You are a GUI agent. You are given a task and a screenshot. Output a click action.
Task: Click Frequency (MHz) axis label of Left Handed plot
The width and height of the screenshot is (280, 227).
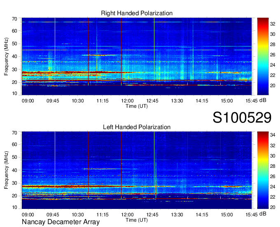(6, 170)
